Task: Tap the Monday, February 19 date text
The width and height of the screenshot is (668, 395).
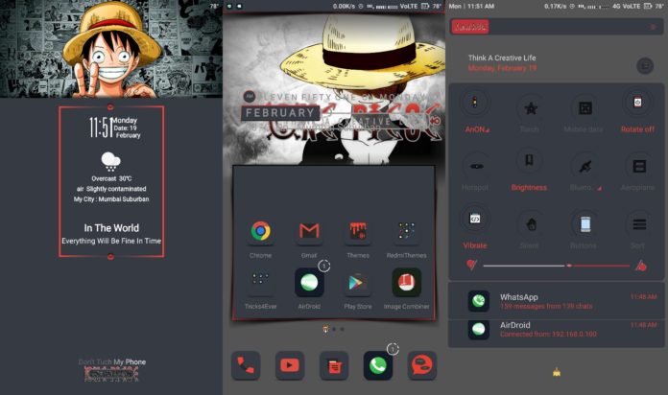Action: (502, 68)
